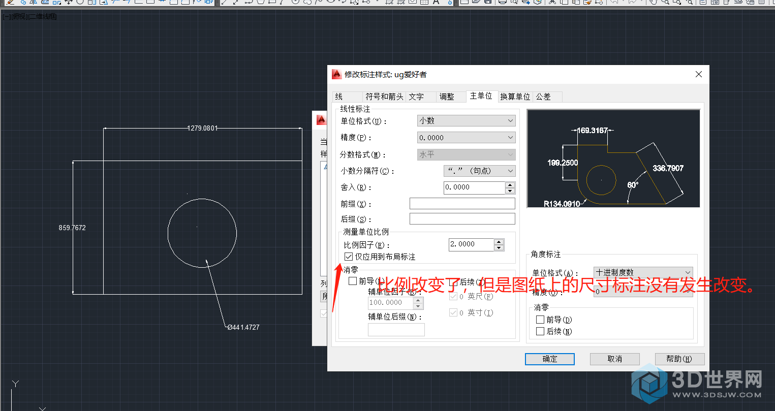Click into the 后缀 text field
Viewport: 775px width, 411px height.
coord(462,218)
